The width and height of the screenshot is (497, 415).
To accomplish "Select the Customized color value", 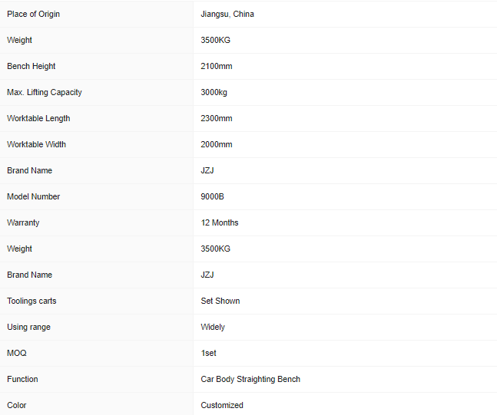I will pyautogui.click(x=222, y=405).
